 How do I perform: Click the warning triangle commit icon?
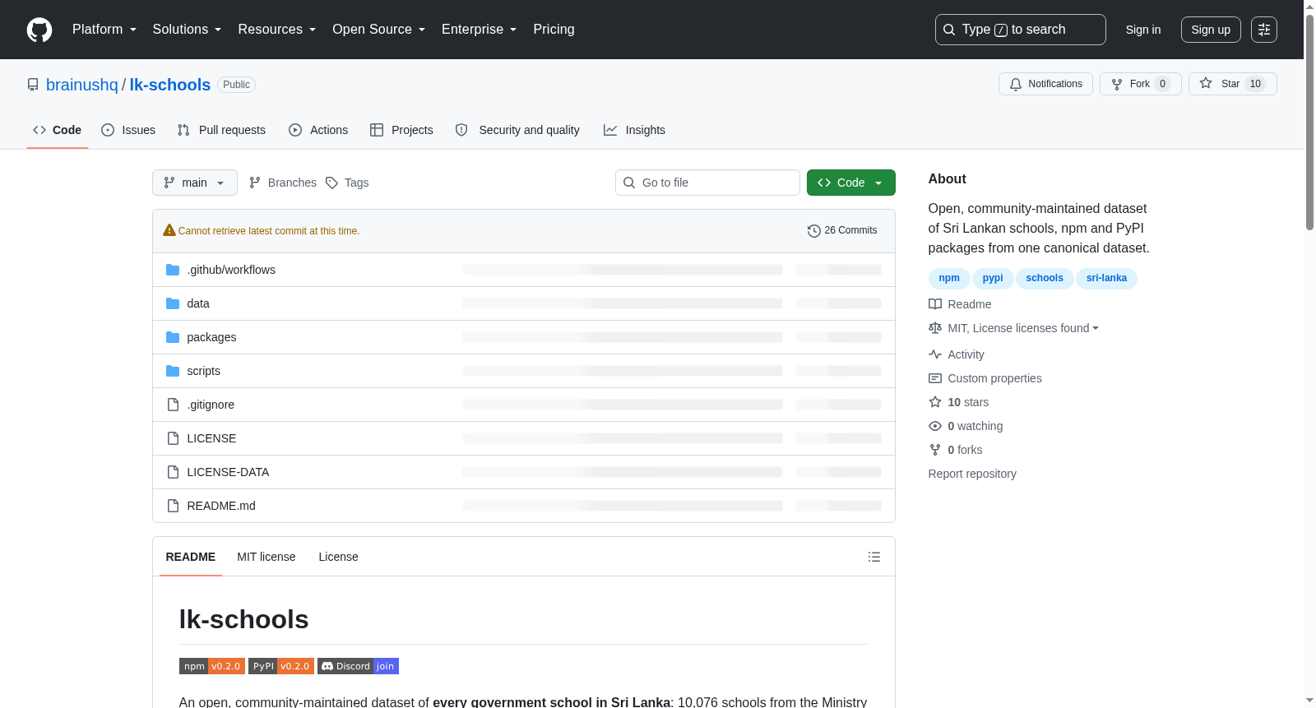169,230
